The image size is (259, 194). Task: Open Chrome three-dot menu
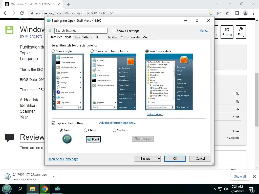point(253,13)
